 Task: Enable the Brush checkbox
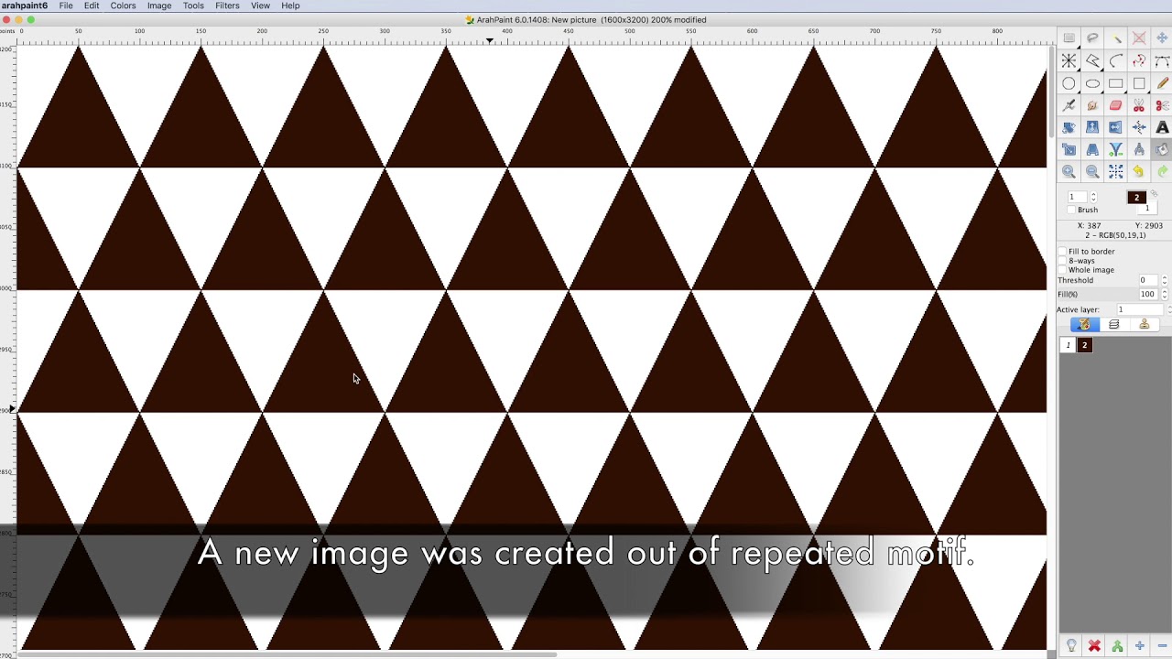(x=1071, y=210)
